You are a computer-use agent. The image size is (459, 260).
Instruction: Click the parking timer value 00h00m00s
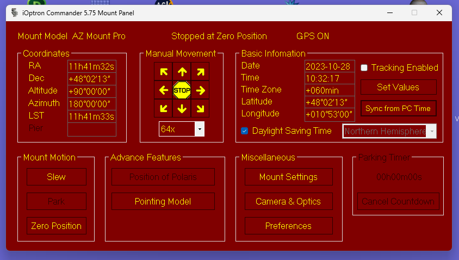(399, 177)
